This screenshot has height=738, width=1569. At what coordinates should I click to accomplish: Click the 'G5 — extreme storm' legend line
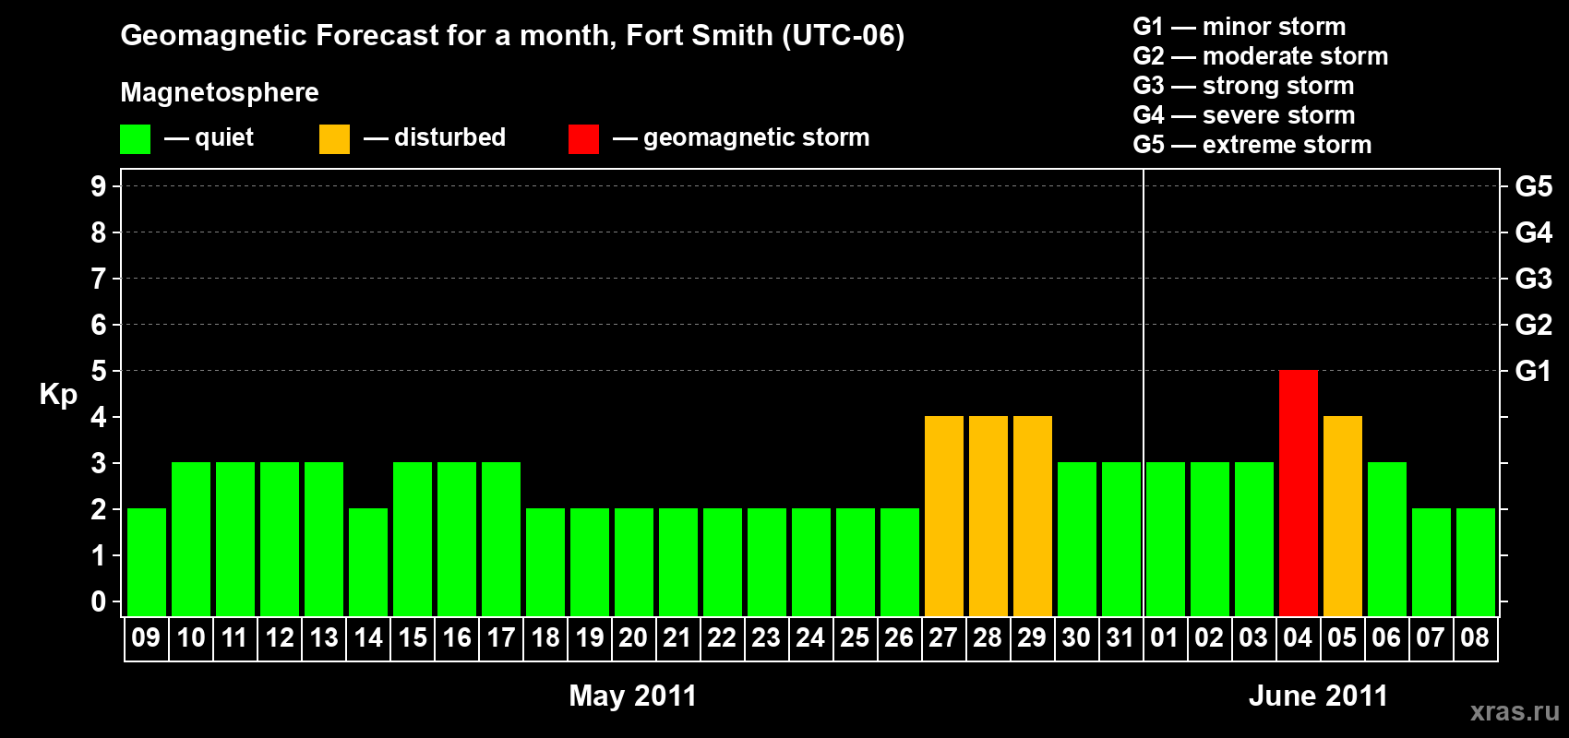pyautogui.click(x=1252, y=145)
